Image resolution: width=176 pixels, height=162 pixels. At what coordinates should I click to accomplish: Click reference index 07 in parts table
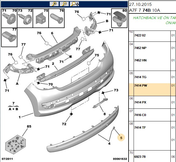[x=131, y=111]
